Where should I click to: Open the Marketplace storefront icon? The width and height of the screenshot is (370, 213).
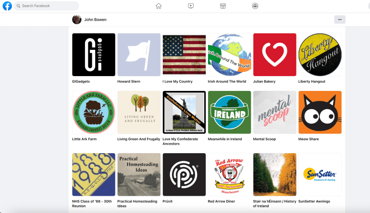click(222, 6)
